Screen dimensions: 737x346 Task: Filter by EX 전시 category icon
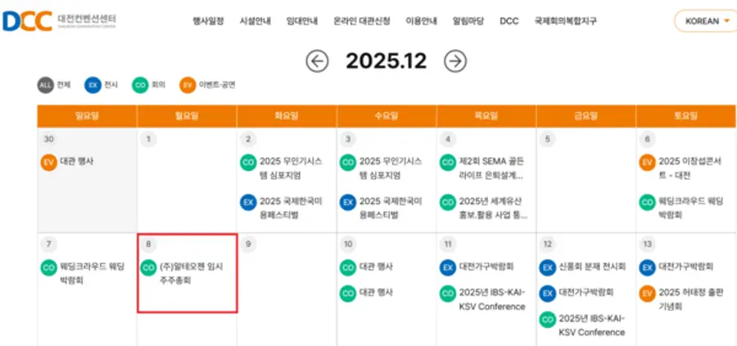pyautogui.click(x=93, y=84)
